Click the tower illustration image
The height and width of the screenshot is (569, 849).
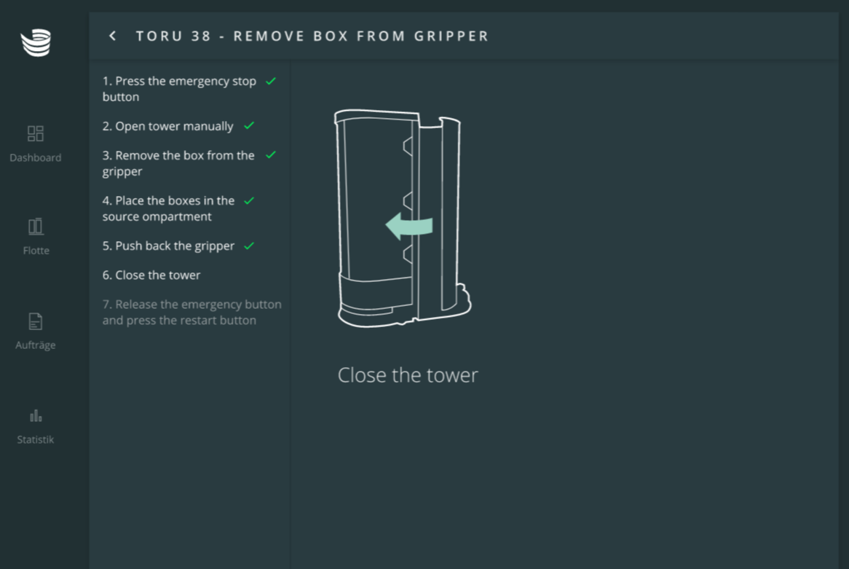(x=403, y=219)
